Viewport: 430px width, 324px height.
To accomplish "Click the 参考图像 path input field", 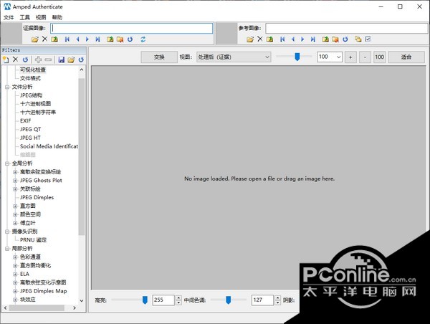I will coord(347,28).
